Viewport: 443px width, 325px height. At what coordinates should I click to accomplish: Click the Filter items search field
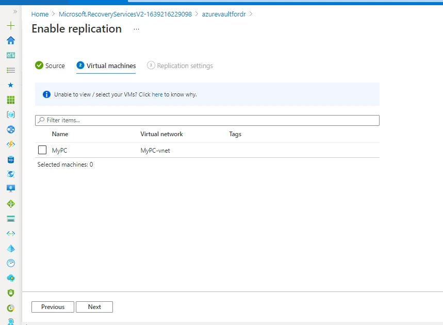click(x=206, y=120)
